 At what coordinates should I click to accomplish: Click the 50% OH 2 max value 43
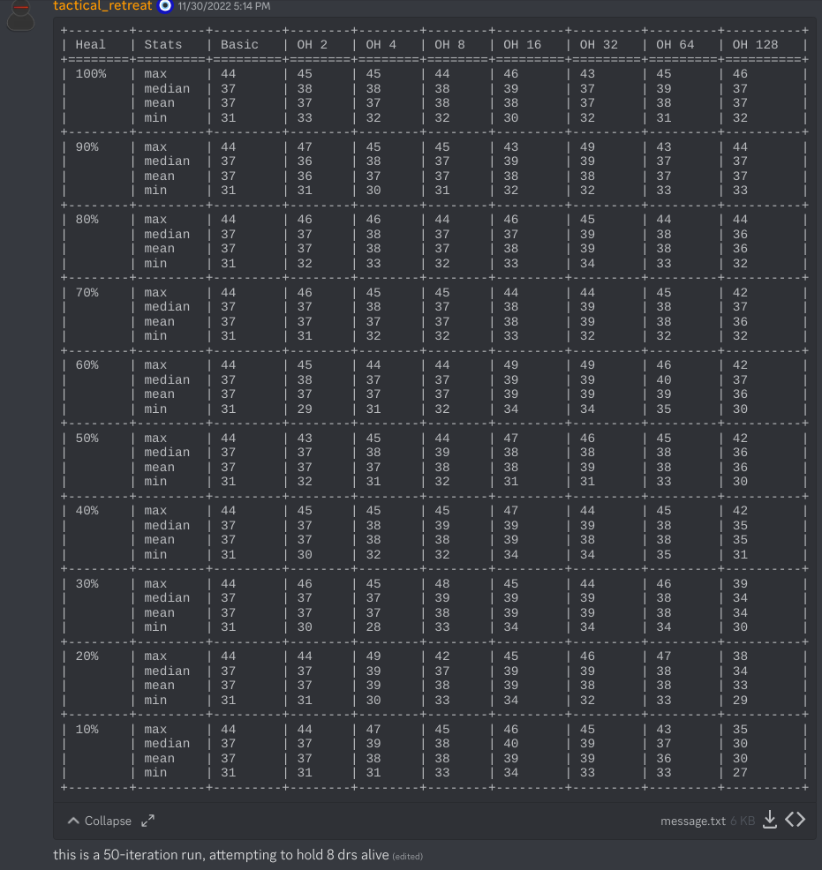pyautogui.click(x=304, y=438)
